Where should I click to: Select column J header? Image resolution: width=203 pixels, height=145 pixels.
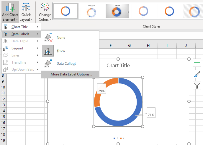pos(186,46)
